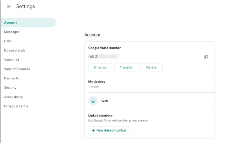Open the Account settings section
Screen dimensions: 227x143
(11, 23)
